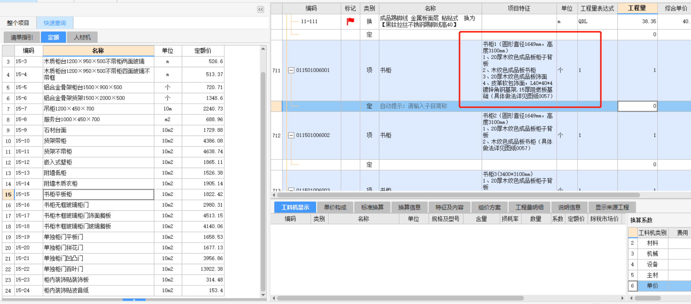Select quota 15-5 铝合金骨架柜台 row
691x304 pixels.
point(99,87)
